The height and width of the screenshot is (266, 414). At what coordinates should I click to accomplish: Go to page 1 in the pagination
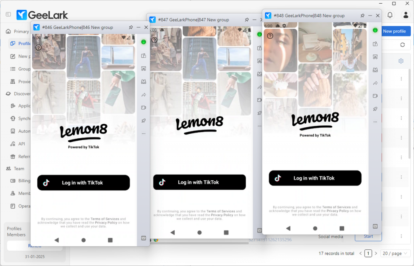[368, 253]
